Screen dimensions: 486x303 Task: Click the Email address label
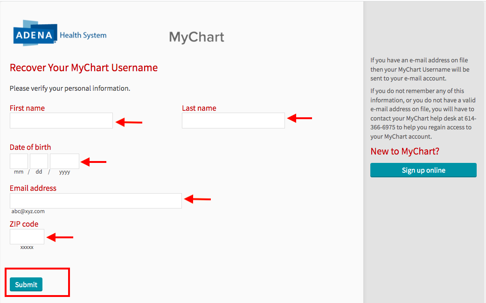coord(33,188)
